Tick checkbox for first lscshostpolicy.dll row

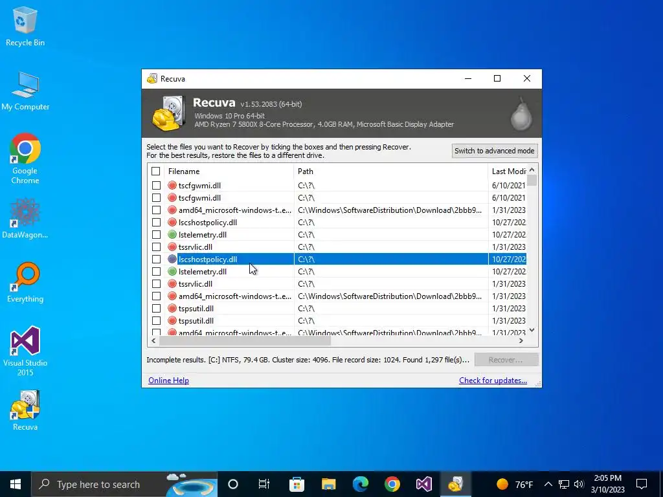(x=157, y=223)
